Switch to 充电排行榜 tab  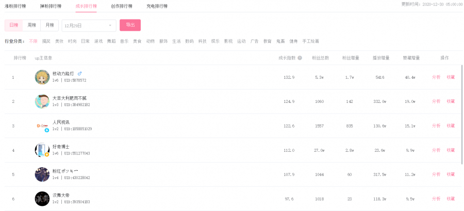(157, 6)
